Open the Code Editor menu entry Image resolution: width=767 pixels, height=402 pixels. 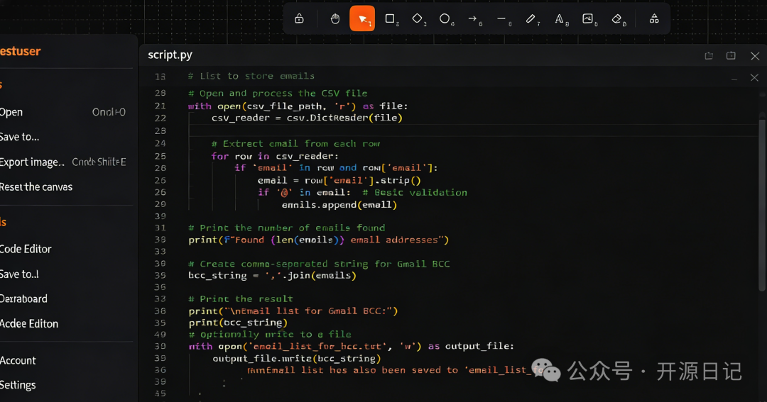(x=26, y=249)
